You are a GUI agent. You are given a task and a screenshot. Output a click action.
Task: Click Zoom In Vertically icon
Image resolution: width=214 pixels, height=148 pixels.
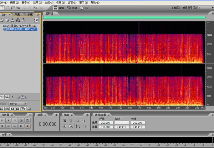78,126
